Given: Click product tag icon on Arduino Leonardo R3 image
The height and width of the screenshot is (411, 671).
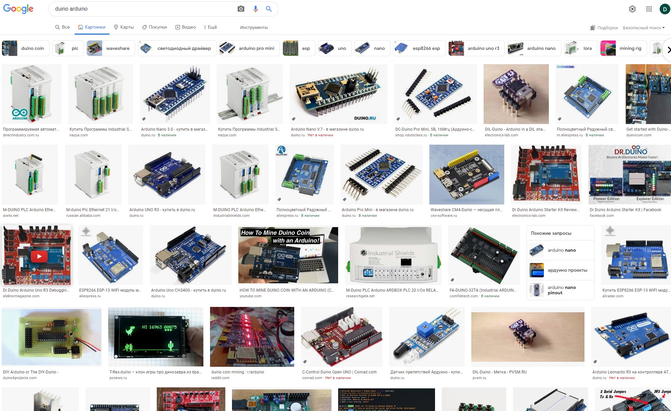Looking at the screenshot, I should (595, 361).
